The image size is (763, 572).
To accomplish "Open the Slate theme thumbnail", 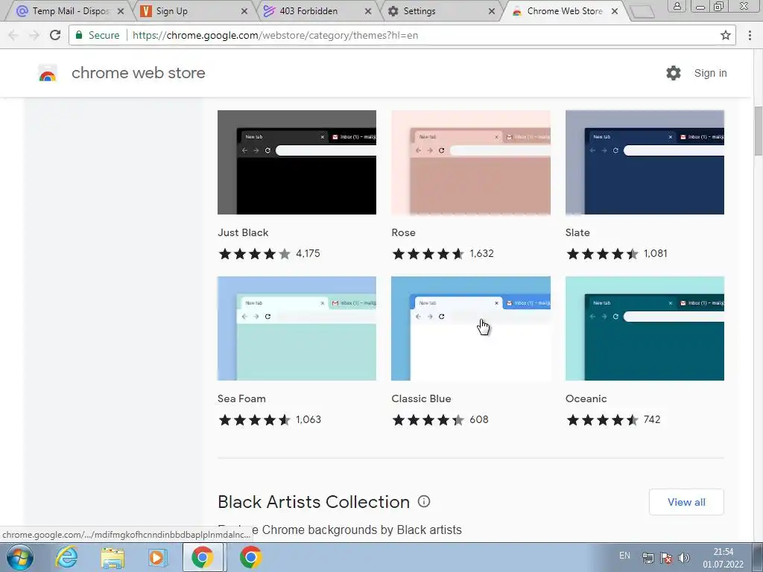I will click(645, 162).
